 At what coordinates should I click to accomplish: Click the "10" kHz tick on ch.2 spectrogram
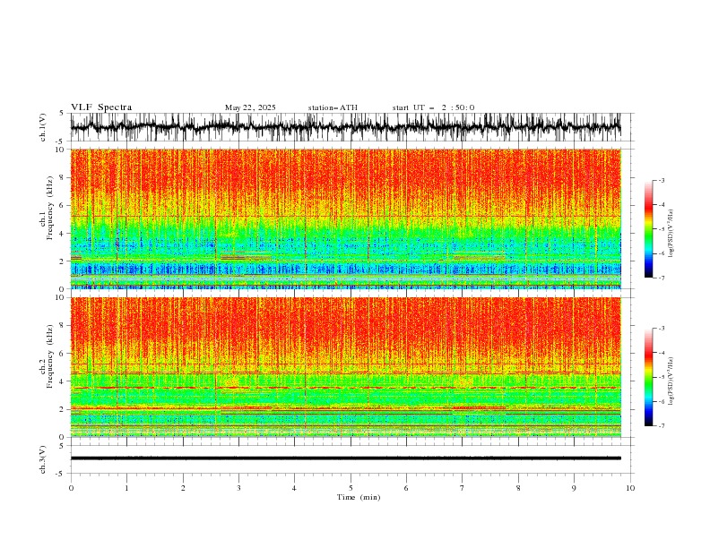pos(61,297)
